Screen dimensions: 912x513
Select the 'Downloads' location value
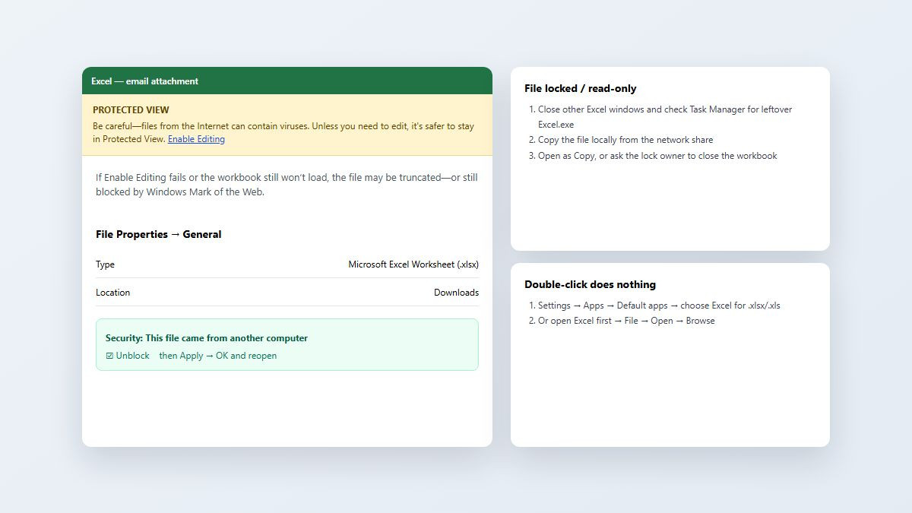tap(456, 293)
